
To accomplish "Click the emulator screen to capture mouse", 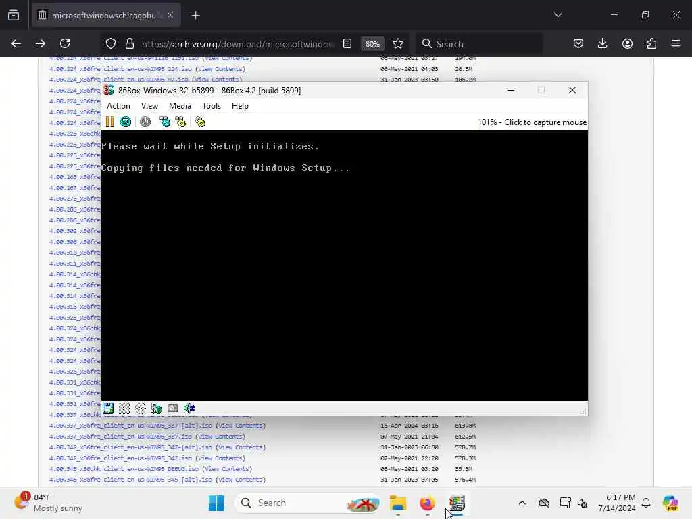I will point(344,265).
